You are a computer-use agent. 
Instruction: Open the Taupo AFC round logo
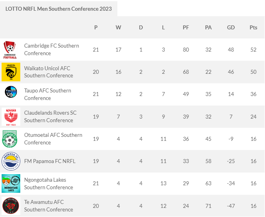point(11,92)
